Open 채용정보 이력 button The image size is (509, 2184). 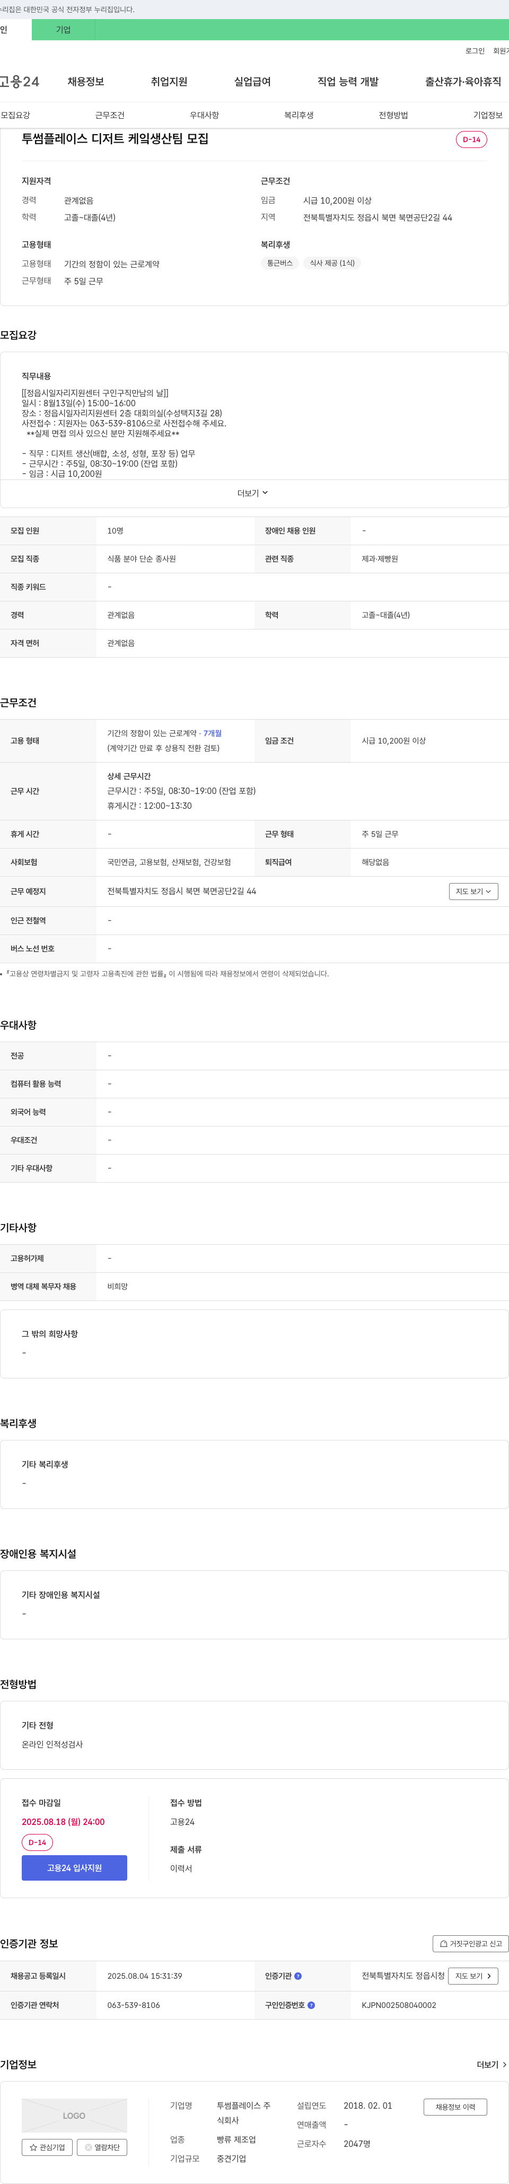pos(455,2107)
